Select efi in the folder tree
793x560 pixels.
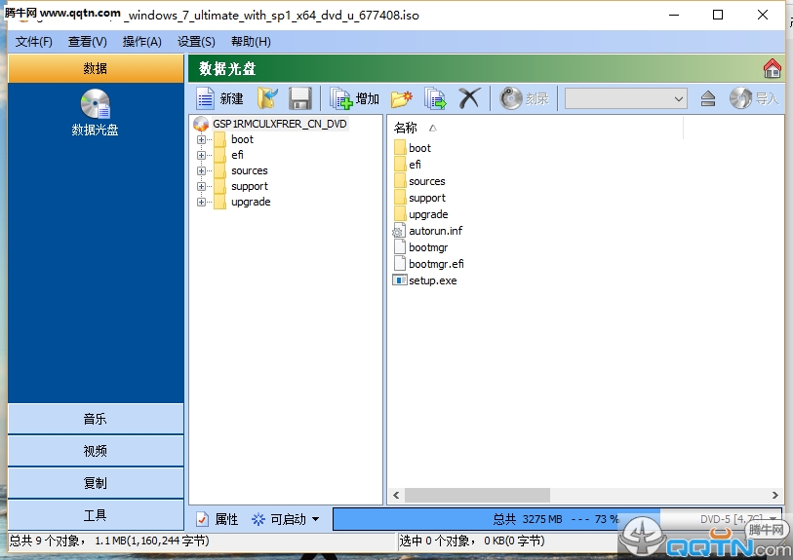(237, 155)
